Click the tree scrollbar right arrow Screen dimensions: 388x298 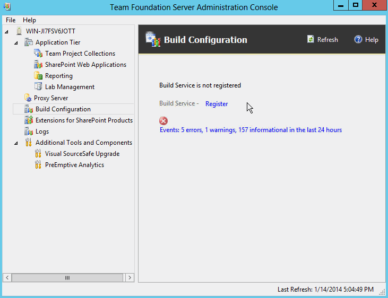[x=130, y=278]
